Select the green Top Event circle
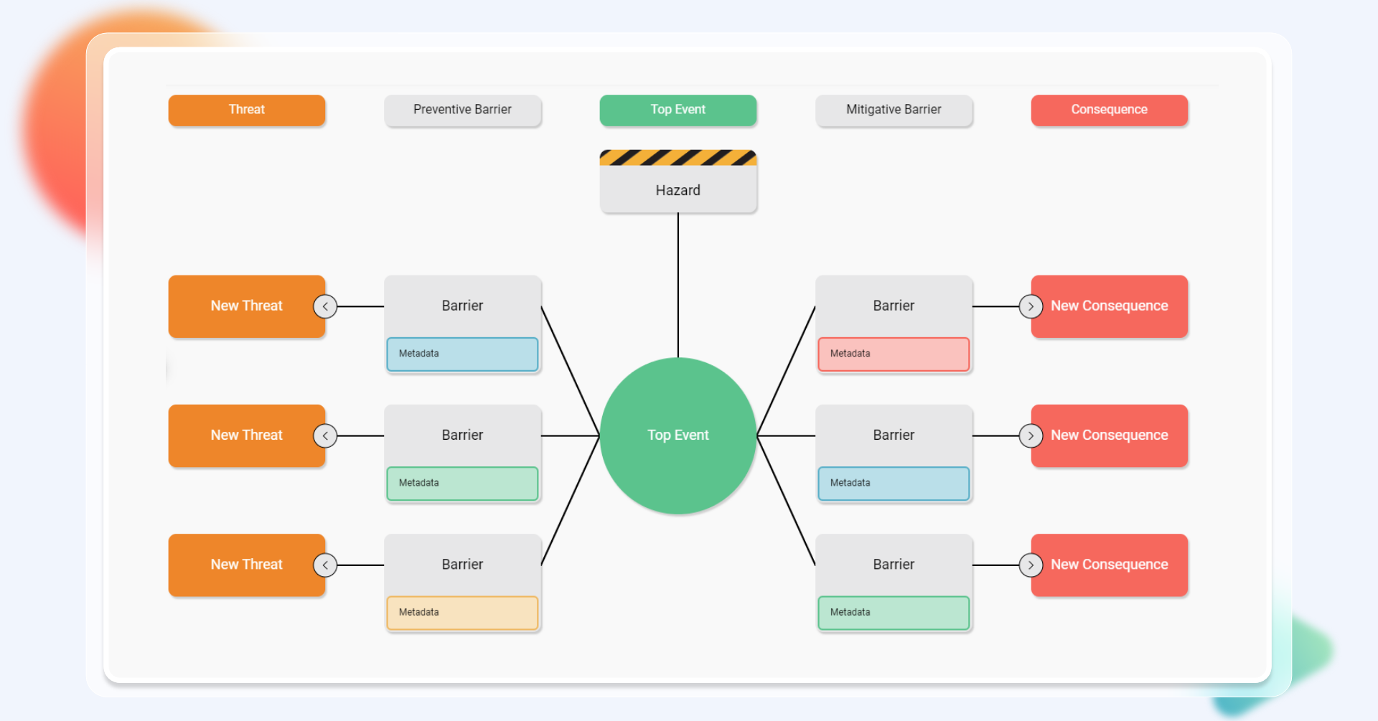This screenshot has width=1378, height=721. [678, 435]
